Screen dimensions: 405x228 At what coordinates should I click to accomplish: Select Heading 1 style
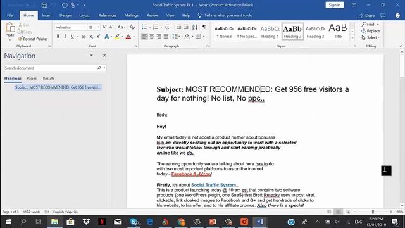pyautogui.click(x=270, y=32)
